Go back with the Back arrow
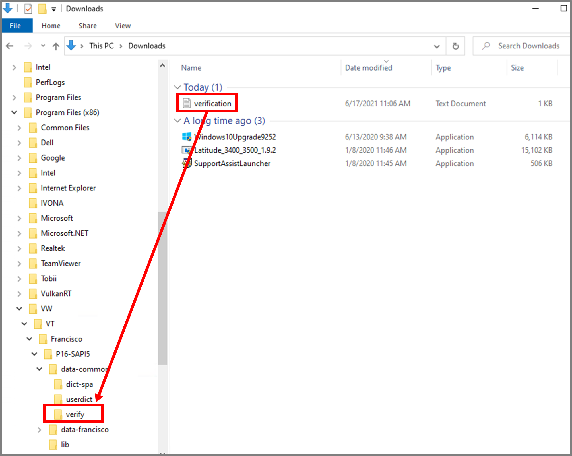Screen dimensions: 572x456 coord(10,46)
